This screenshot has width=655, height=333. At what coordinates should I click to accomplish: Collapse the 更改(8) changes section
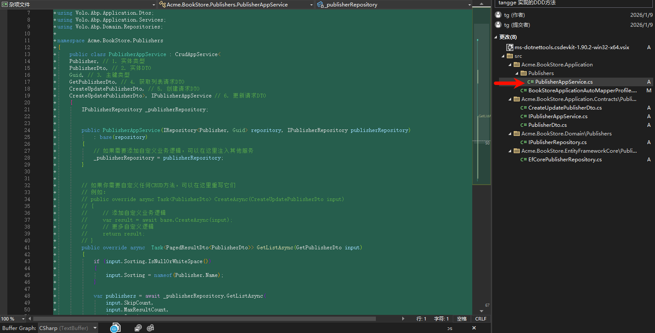[x=496, y=37]
